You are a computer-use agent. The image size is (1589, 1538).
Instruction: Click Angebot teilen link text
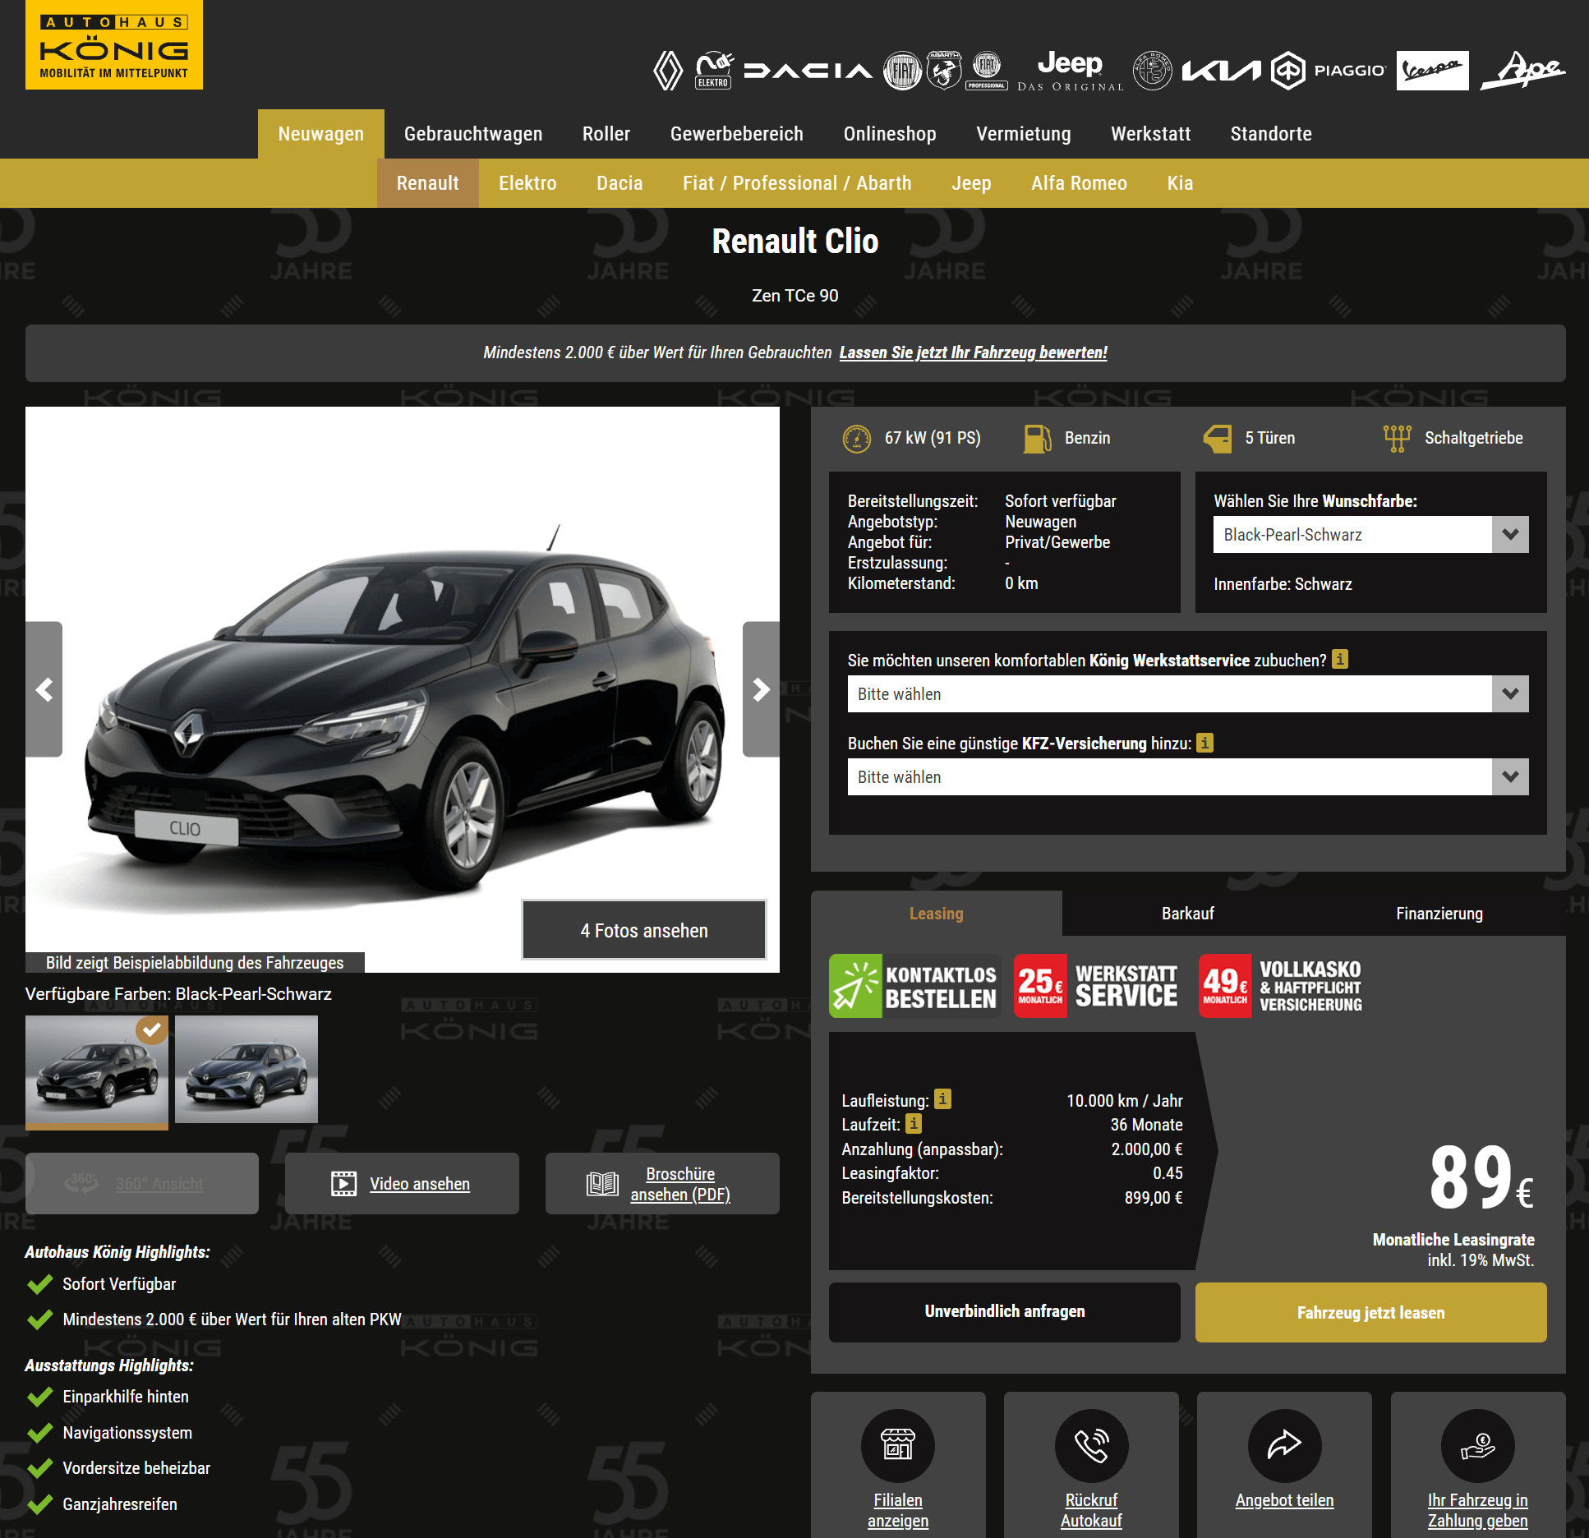[1284, 1500]
